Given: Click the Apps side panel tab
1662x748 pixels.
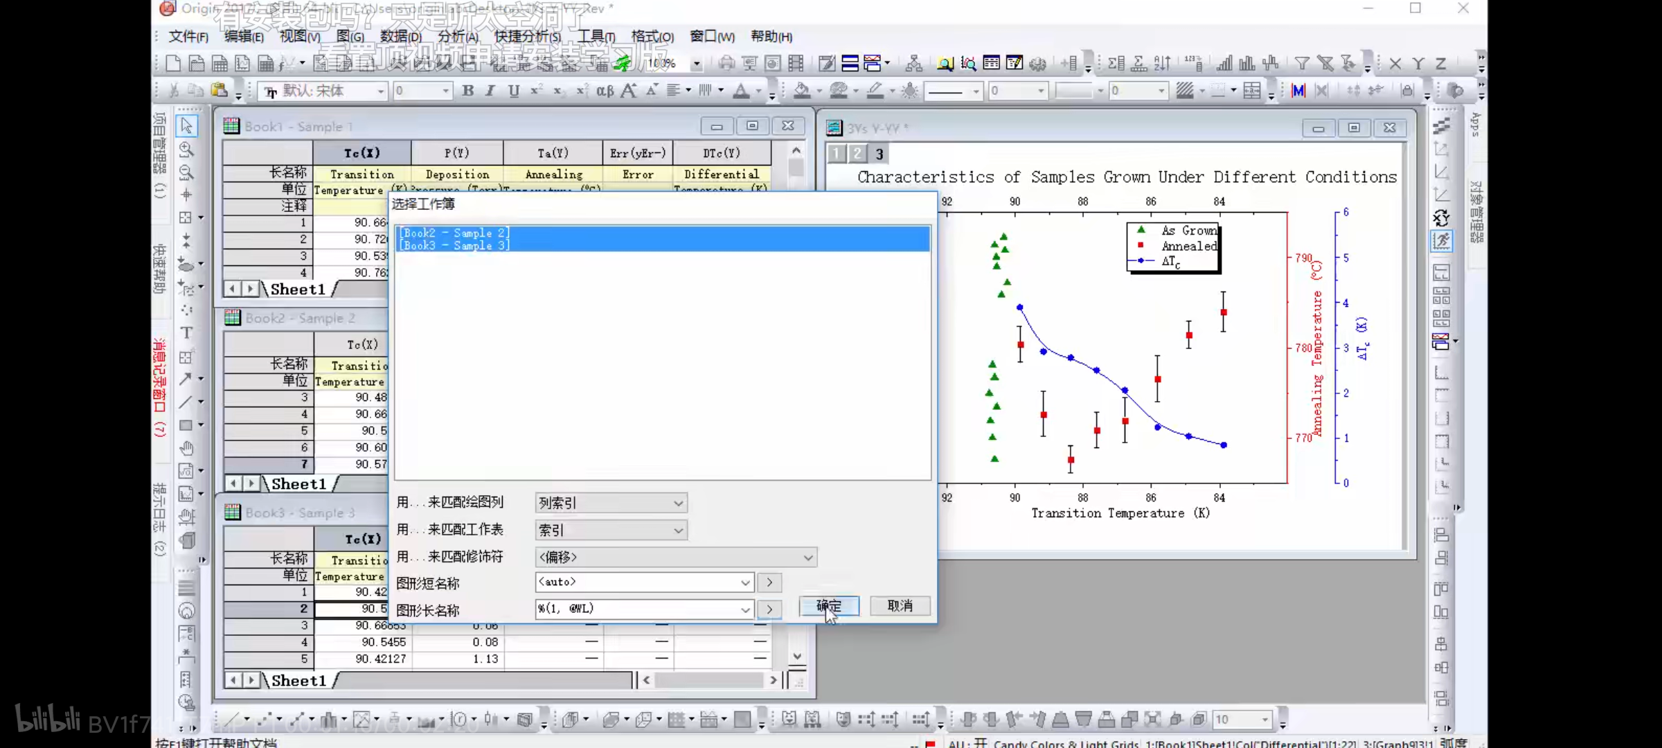Looking at the screenshot, I should coord(1475,124).
